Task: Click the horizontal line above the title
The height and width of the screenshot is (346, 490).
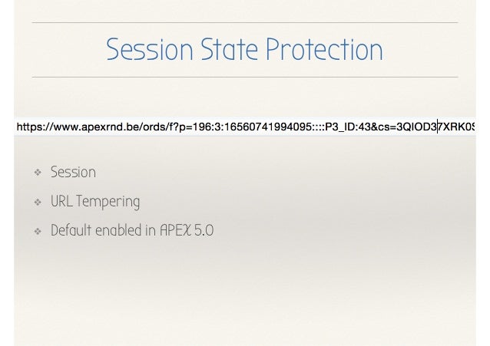Action: click(245, 22)
